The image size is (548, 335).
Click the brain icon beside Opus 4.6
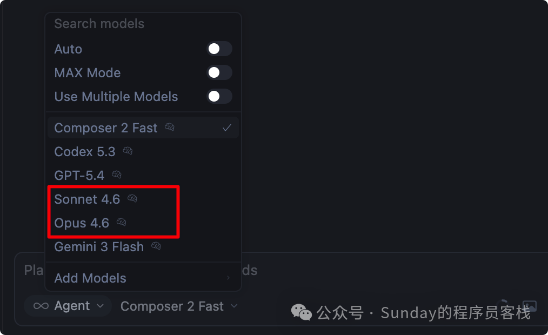pyautogui.click(x=122, y=223)
